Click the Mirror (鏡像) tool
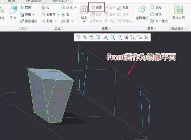This screenshot has height=140, width=191. pyautogui.click(x=96, y=7)
